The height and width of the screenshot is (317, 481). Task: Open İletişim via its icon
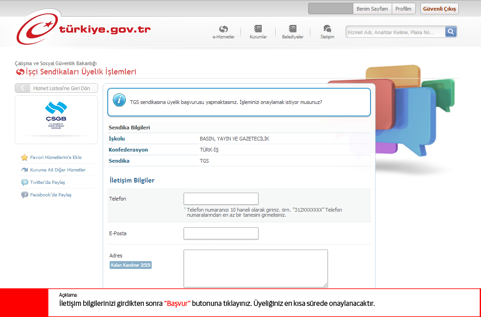coord(327,28)
